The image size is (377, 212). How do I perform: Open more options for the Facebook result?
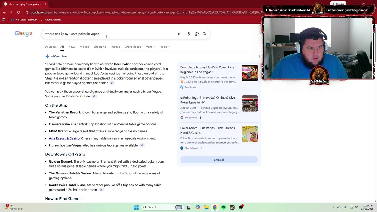coord(199,87)
